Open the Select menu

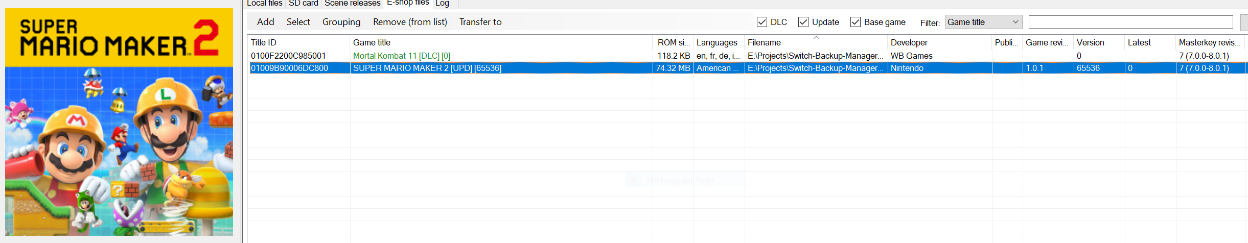pyautogui.click(x=298, y=22)
